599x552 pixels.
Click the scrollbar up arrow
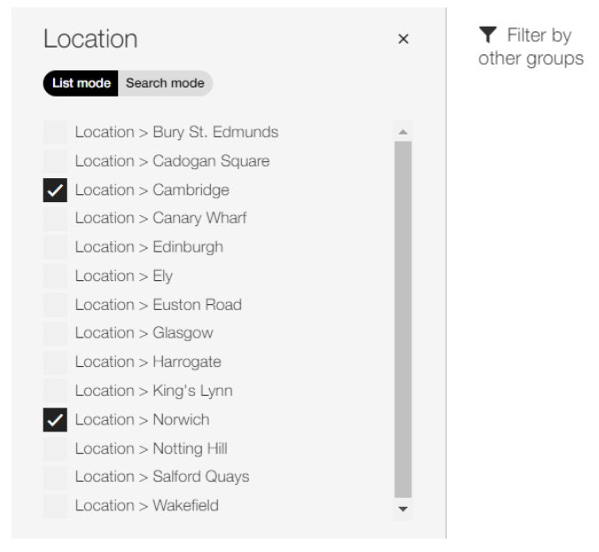coord(402,132)
